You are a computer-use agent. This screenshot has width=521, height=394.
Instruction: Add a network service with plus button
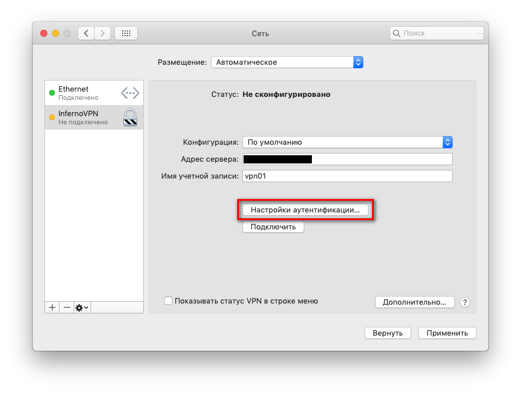click(x=52, y=308)
